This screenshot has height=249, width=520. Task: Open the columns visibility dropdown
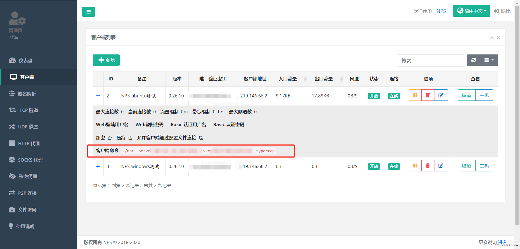click(x=489, y=60)
